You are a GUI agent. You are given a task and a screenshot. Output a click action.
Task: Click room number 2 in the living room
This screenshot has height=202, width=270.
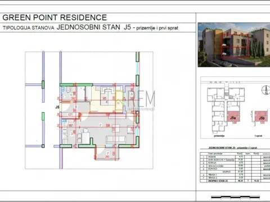pyautogui.click(x=100, y=125)
